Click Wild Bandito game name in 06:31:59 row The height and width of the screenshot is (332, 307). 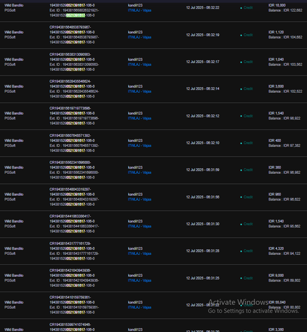(14, 167)
